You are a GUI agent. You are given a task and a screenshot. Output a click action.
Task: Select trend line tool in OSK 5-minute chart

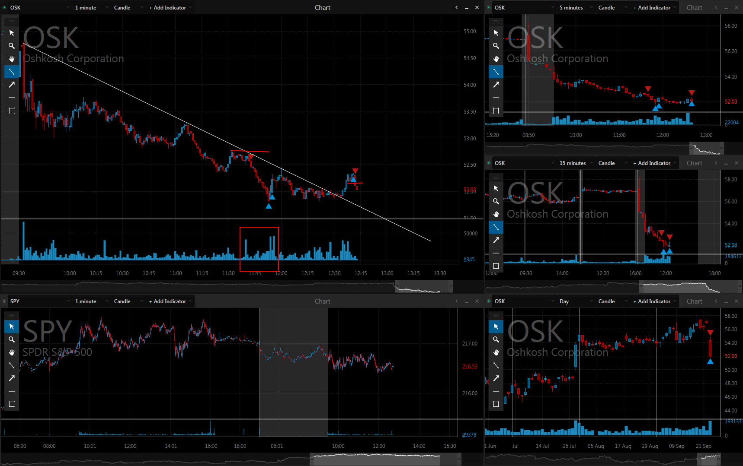(x=496, y=72)
